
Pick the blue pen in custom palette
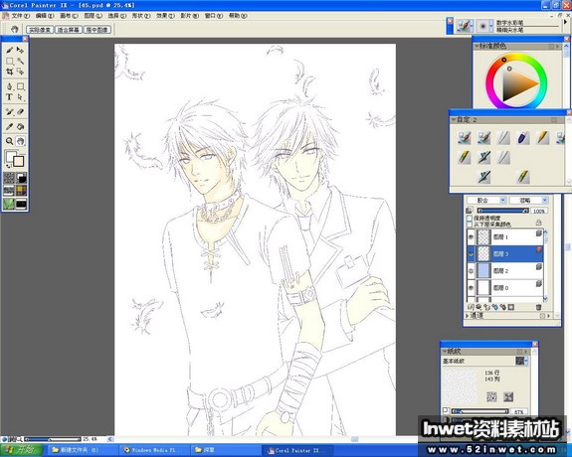[523, 138]
